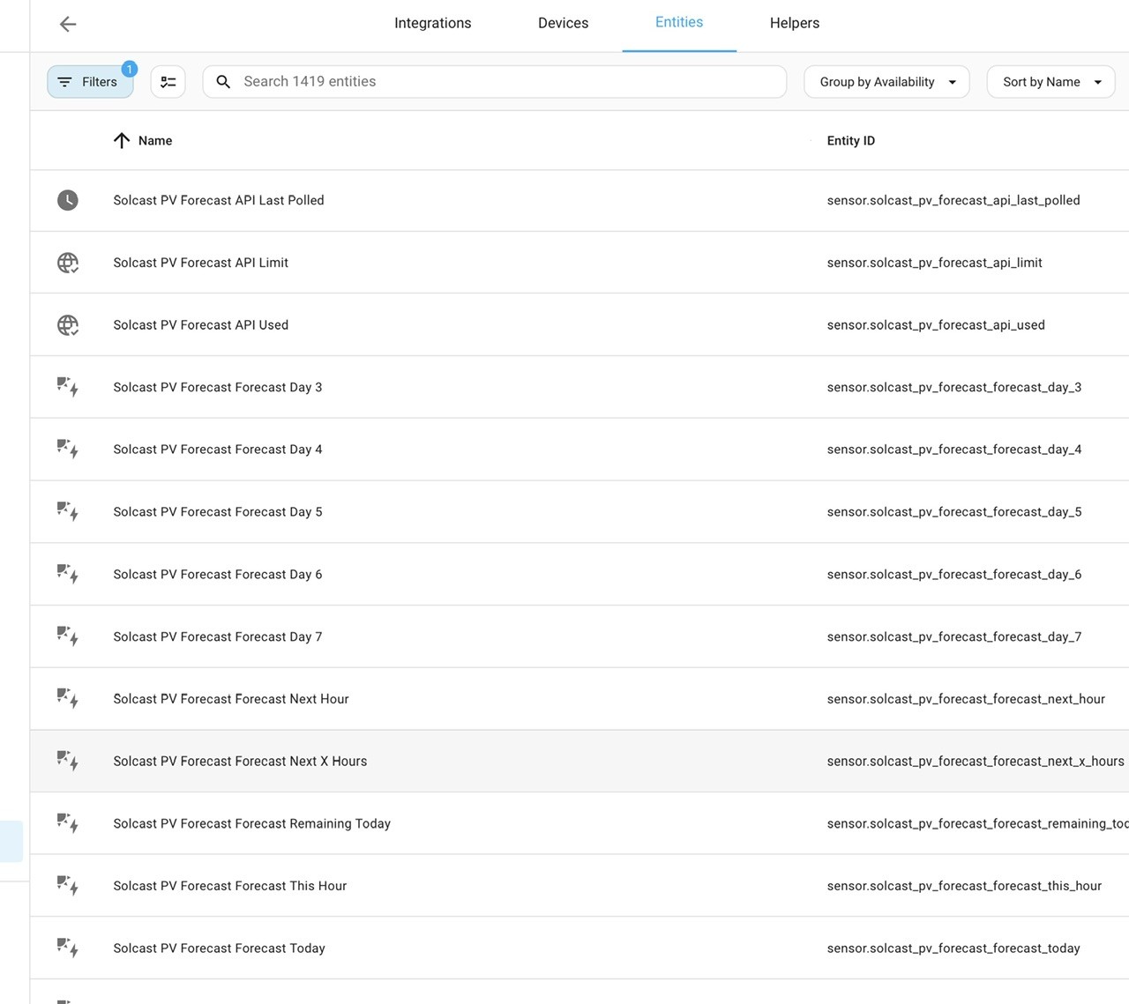Focus the Search 1419 entities field
1129x1004 pixels.
coord(495,82)
